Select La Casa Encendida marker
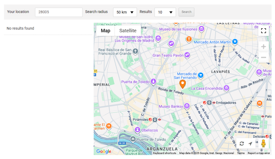275x159 pixels. 226,88
